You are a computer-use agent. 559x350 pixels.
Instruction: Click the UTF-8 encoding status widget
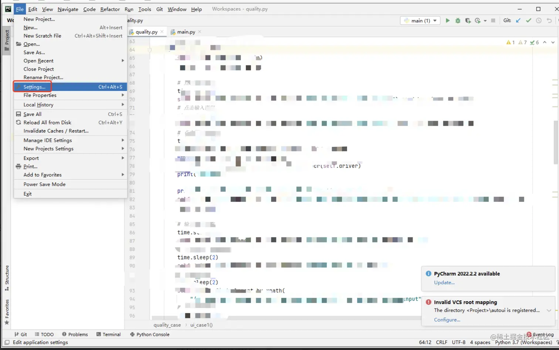458,342
